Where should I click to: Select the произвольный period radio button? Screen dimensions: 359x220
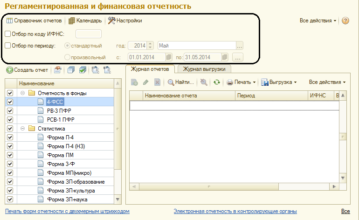click(67, 57)
